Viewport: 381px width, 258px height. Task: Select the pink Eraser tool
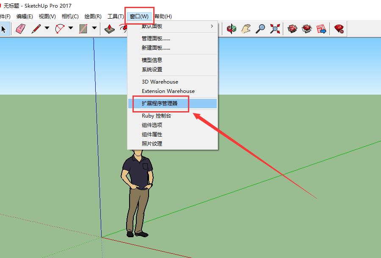(20, 29)
